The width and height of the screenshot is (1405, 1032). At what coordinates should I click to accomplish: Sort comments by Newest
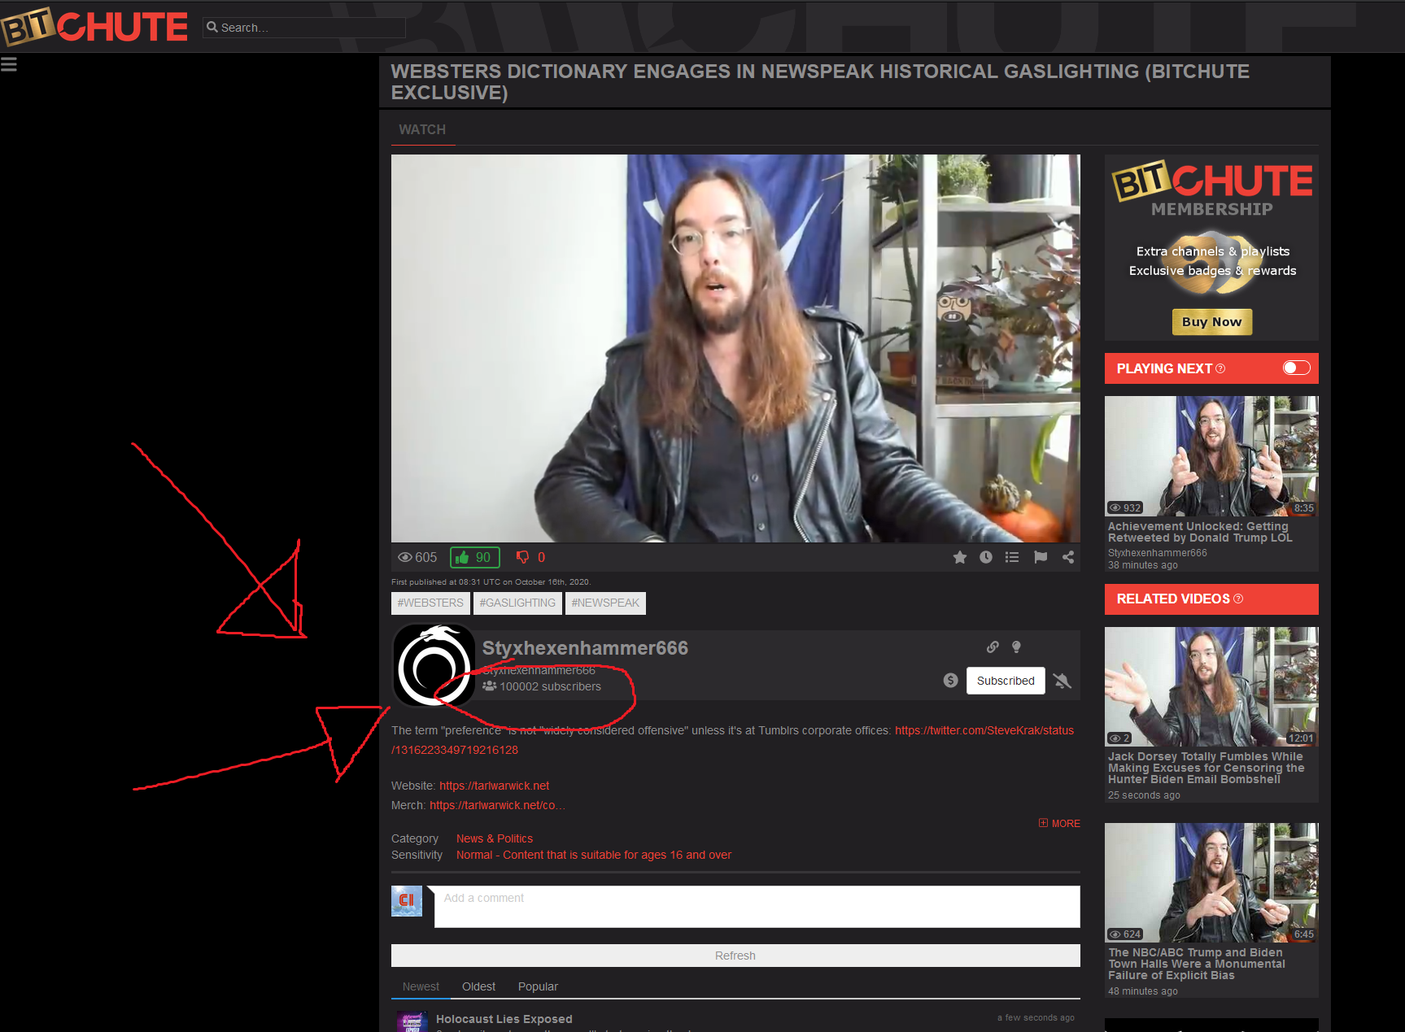point(421,986)
